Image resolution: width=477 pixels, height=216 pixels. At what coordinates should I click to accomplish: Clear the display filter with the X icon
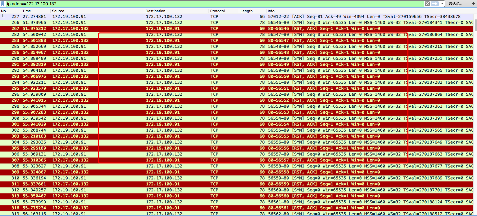tap(427, 3)
